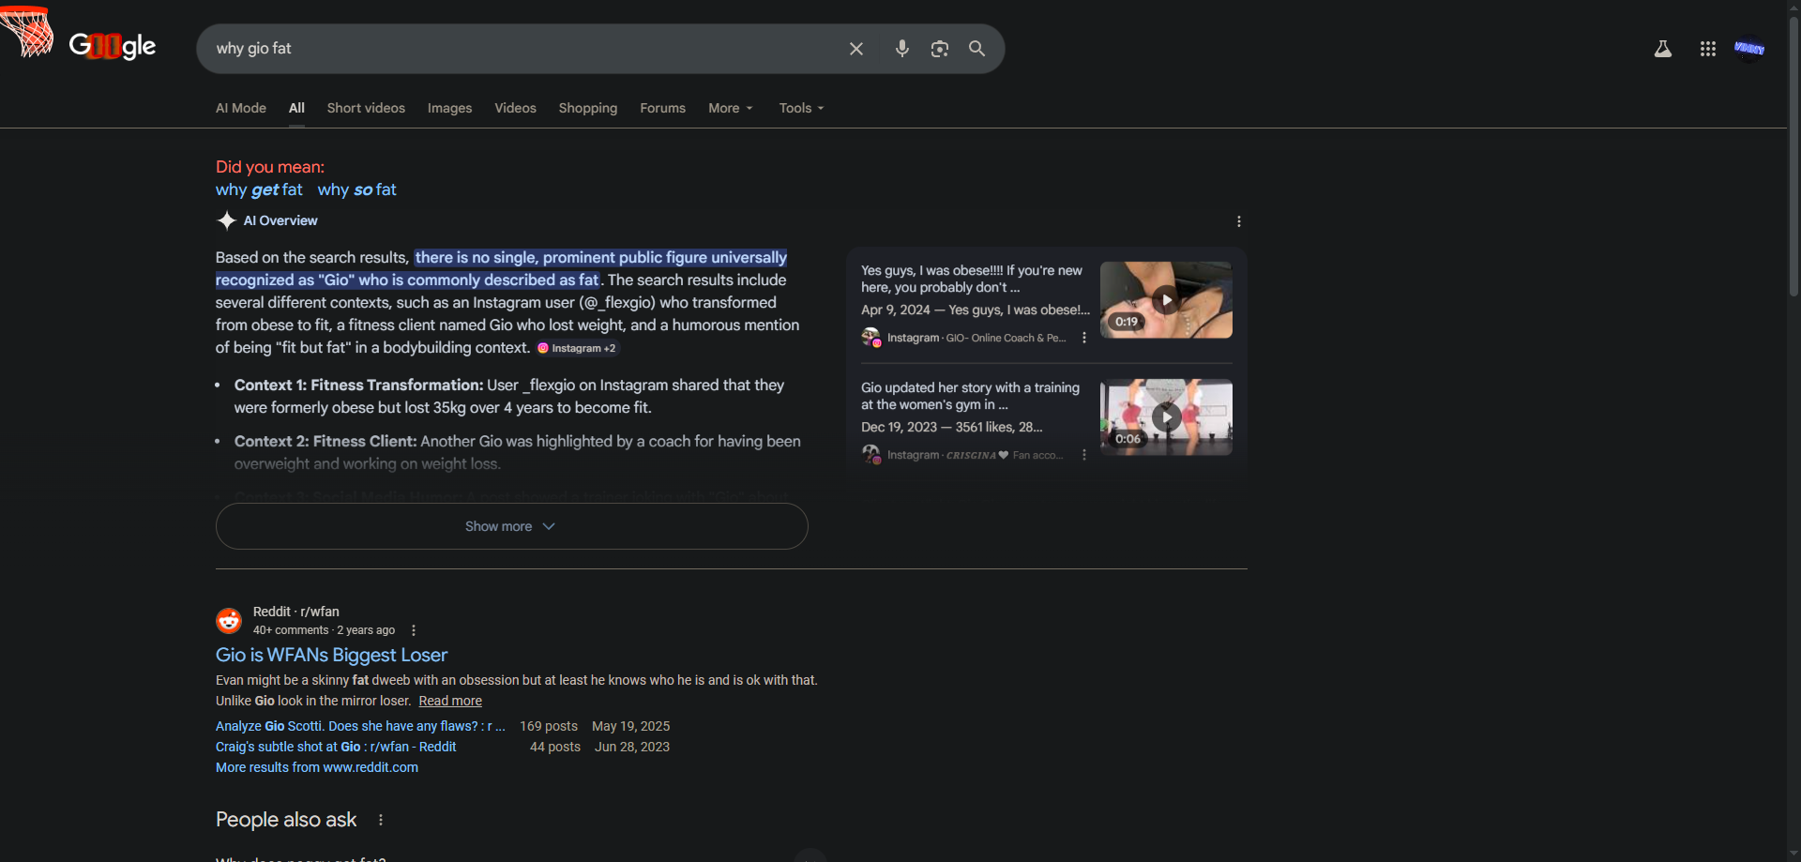
Task: Play the 0:06 gym video thumbnail
Action: (x=1166, y=417)
